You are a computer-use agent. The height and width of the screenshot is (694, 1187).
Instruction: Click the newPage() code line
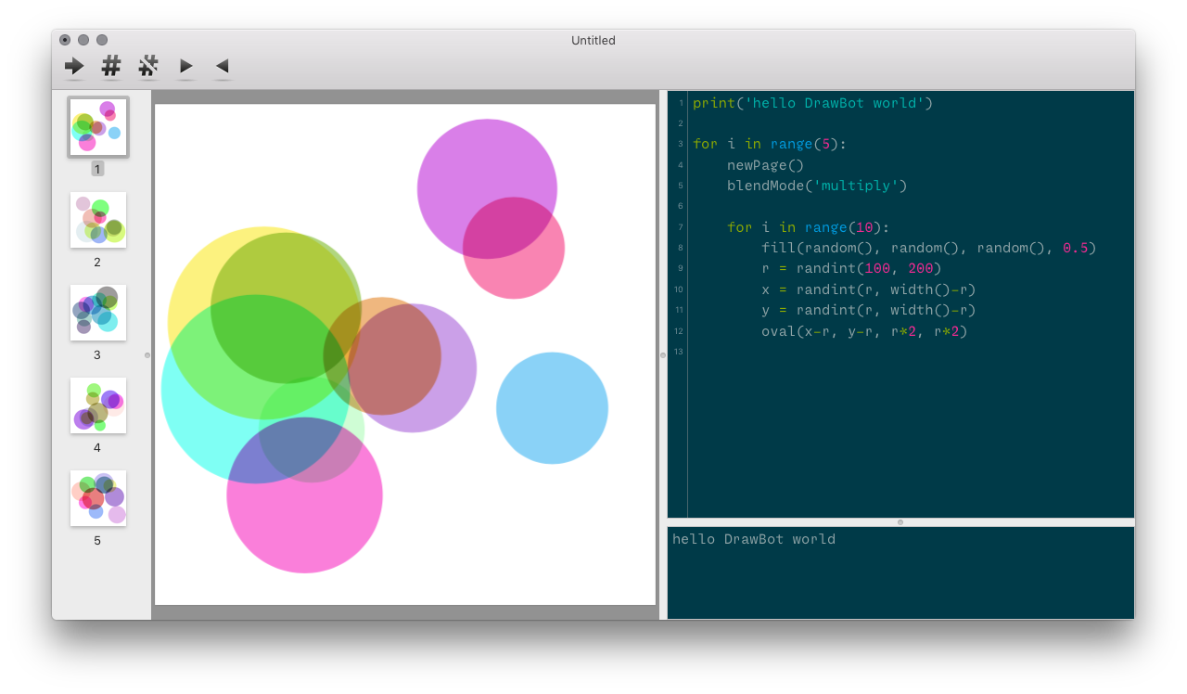point(765,165)
